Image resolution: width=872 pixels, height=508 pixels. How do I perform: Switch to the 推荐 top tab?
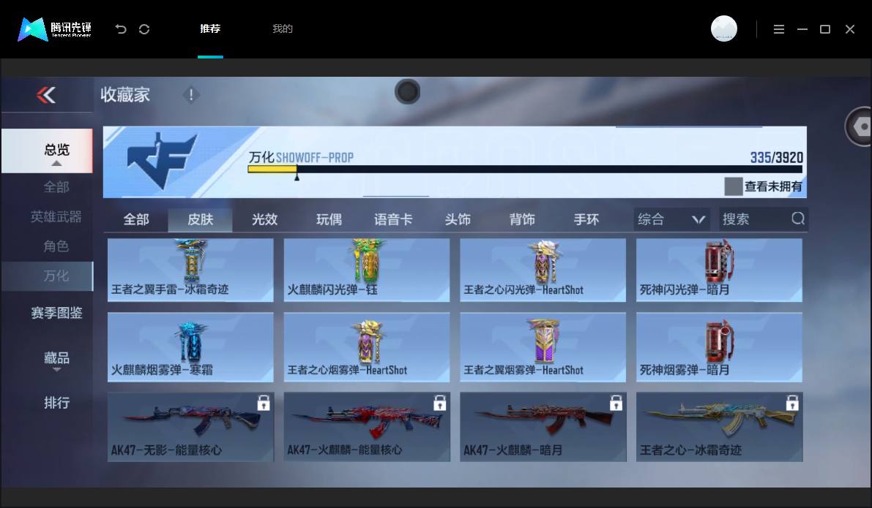(x=210, y=29)
